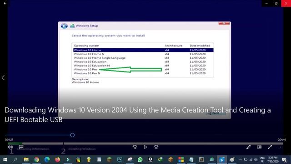Viewport: 291px width, 164px height.
Task: Open Photoshop from the taskbar
Action: 120,159
